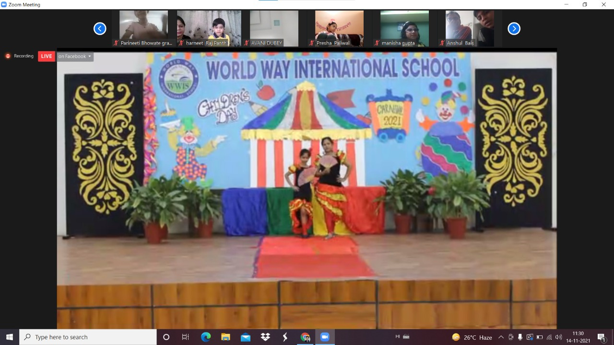Click muted mic icon for Anshul Bais

(x=442, y=43)
